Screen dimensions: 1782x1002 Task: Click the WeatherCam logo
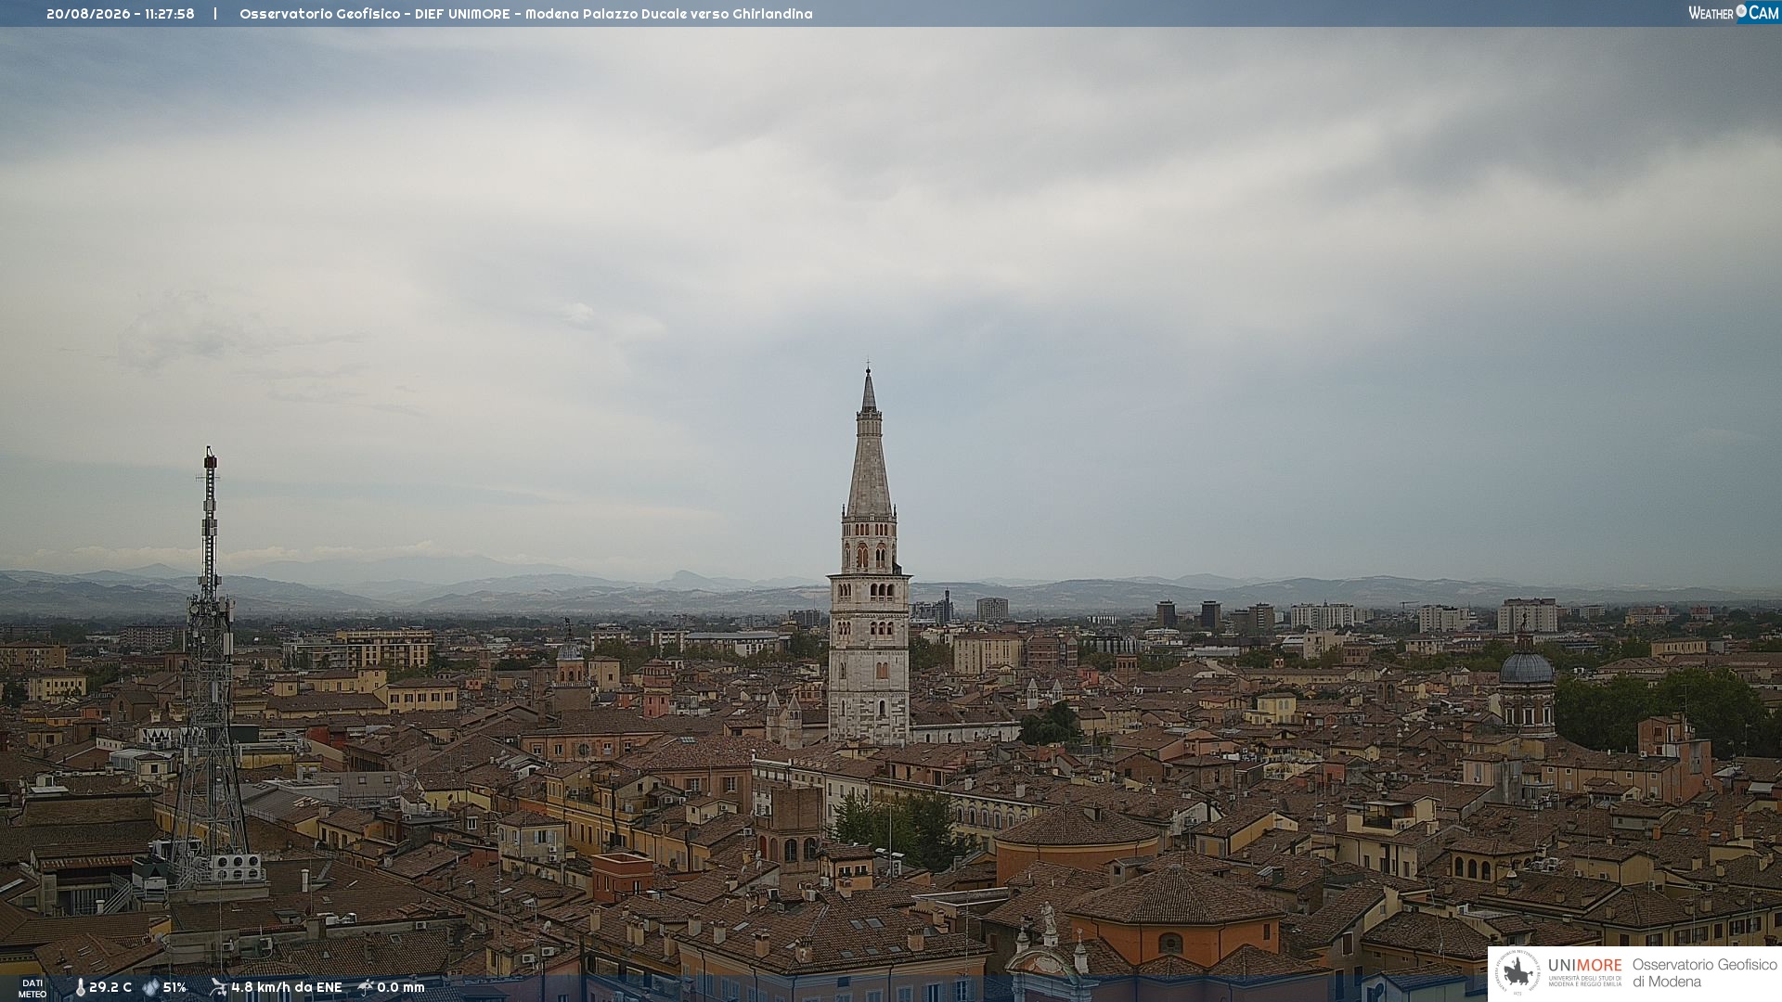(1733, 13)
